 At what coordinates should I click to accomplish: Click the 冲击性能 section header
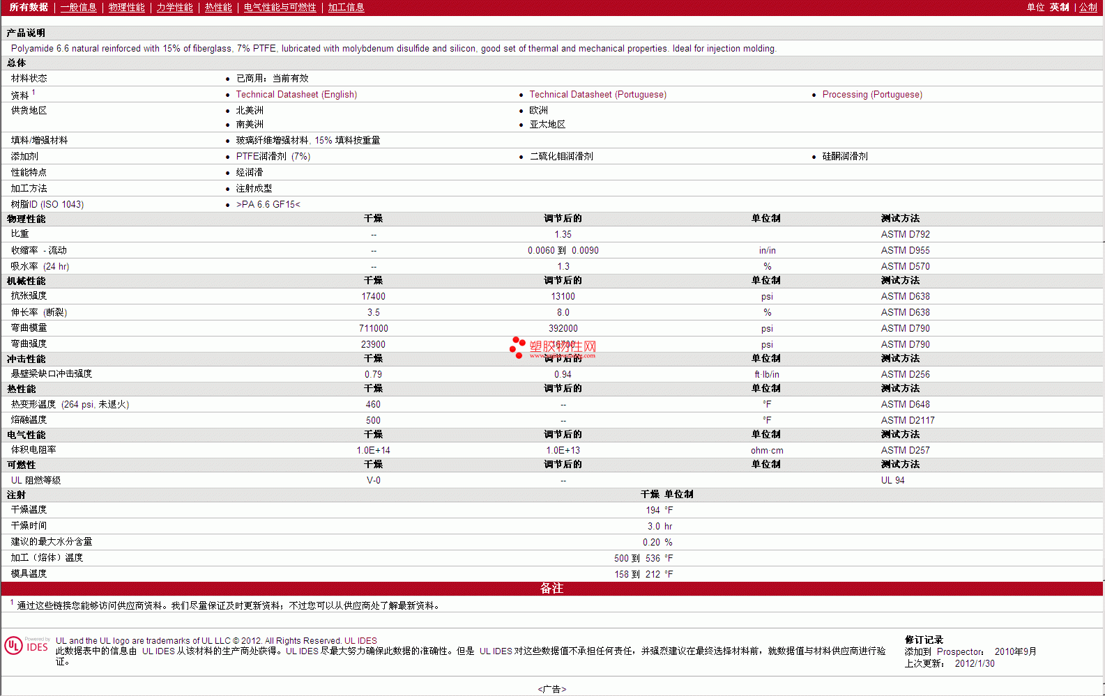point(26,359)
